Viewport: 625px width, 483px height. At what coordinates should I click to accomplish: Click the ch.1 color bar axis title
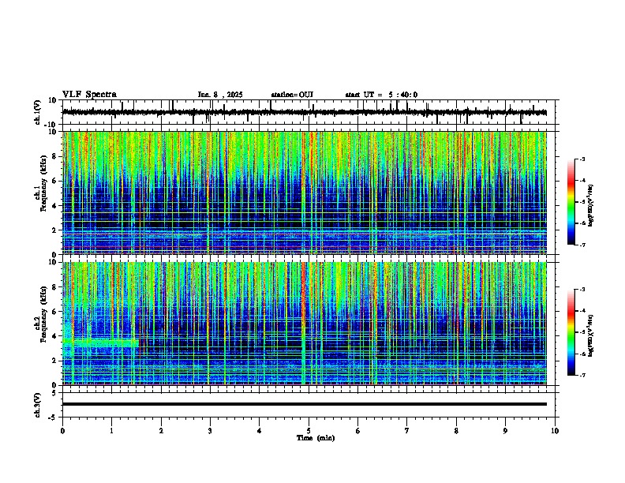point(591,205)
